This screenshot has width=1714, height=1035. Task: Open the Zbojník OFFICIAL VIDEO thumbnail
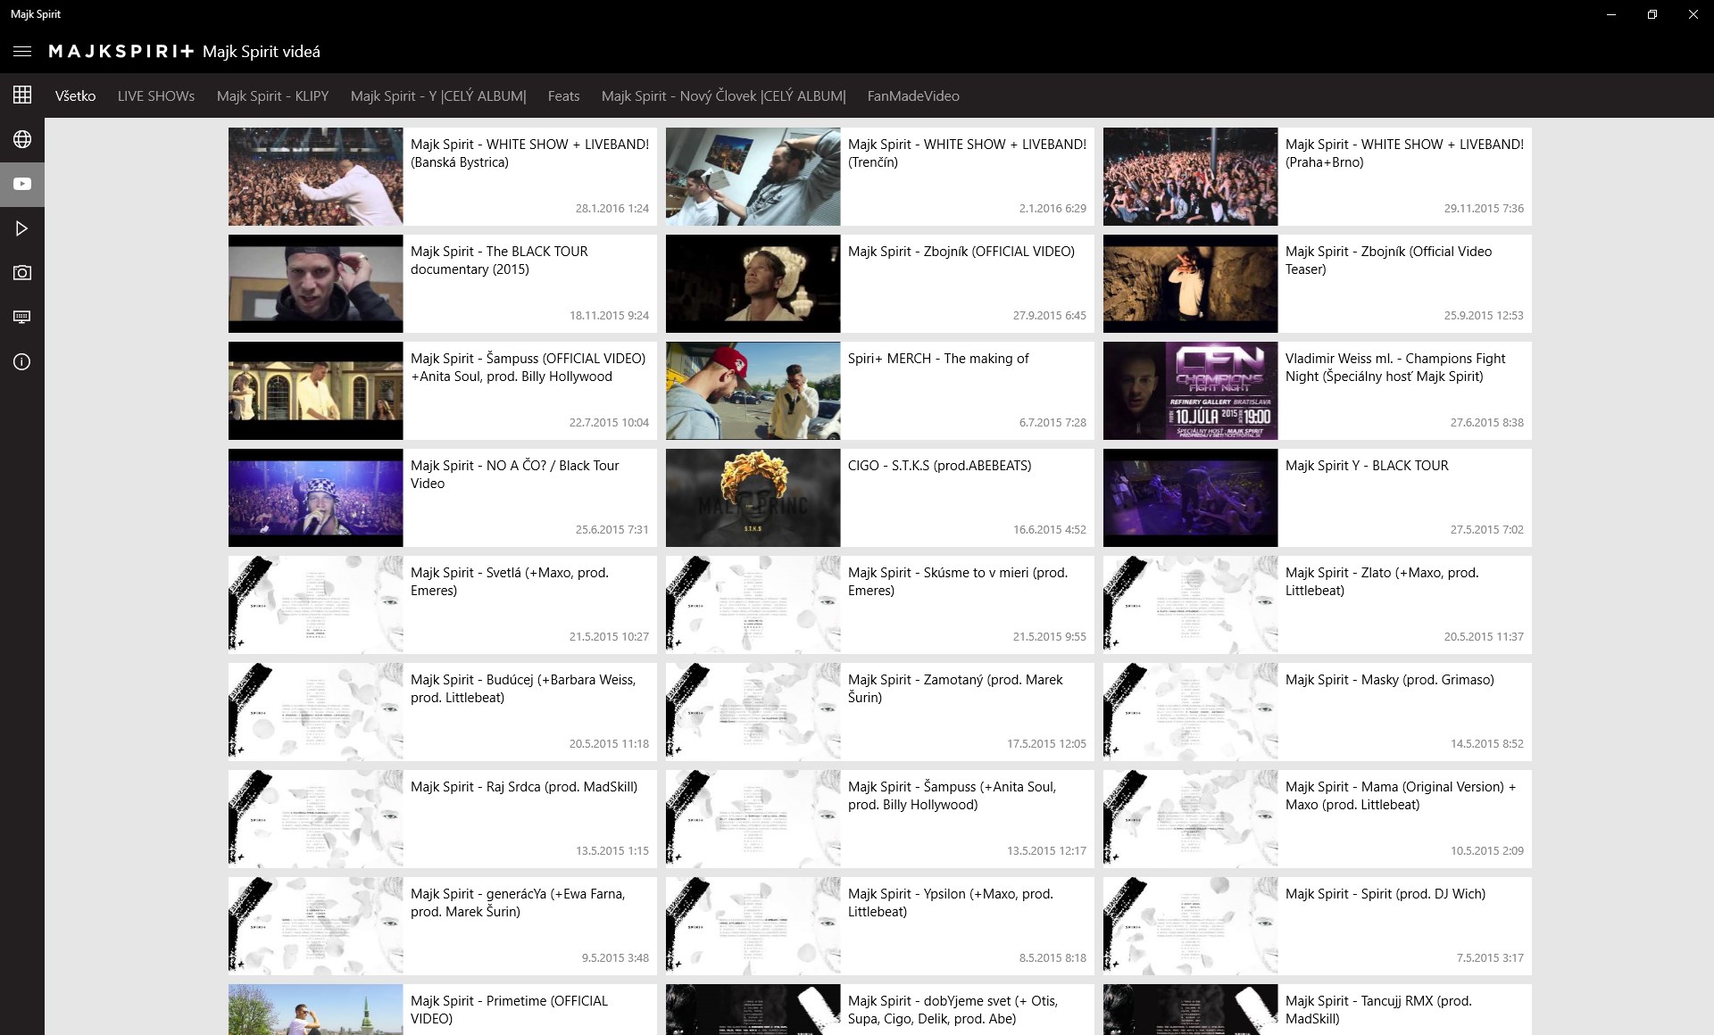tap(753, 284)
